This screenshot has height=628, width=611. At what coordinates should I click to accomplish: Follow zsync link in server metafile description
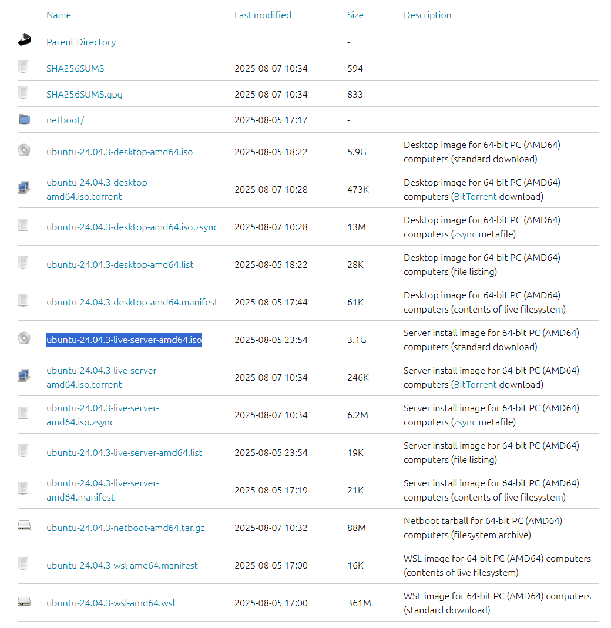pyautogui.click(x=465, y=422)
